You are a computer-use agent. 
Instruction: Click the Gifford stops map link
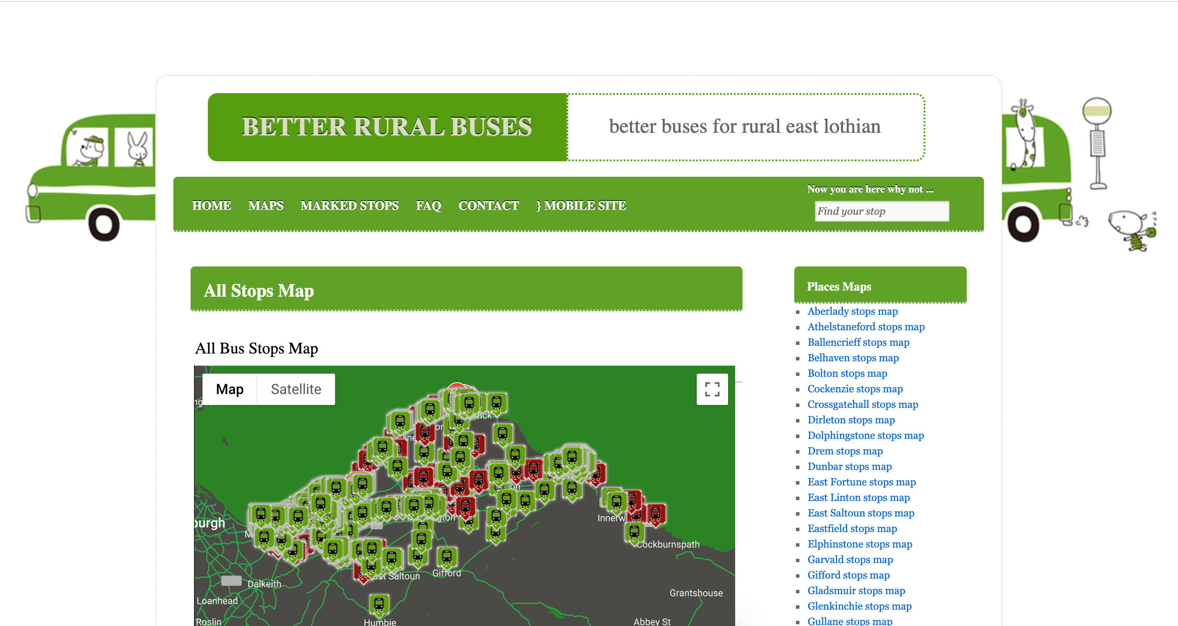point(848,575)
